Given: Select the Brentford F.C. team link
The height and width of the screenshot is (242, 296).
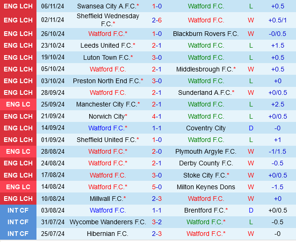Looking at the screenshot, I should coord(204,210).
